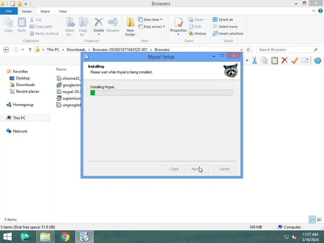Expand the Open button dropdown arrow
Viewport: 324px width, 243px height.
pos(206,19)
